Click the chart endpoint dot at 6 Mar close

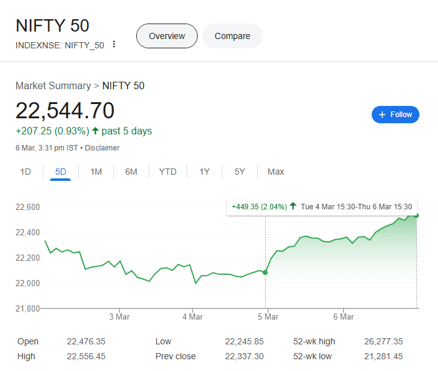pos(417,216)
